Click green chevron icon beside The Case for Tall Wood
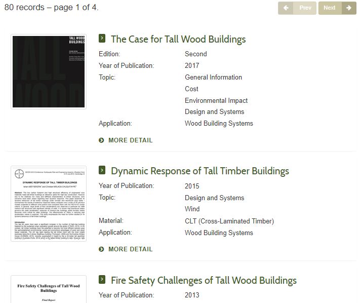 (102, 38)
